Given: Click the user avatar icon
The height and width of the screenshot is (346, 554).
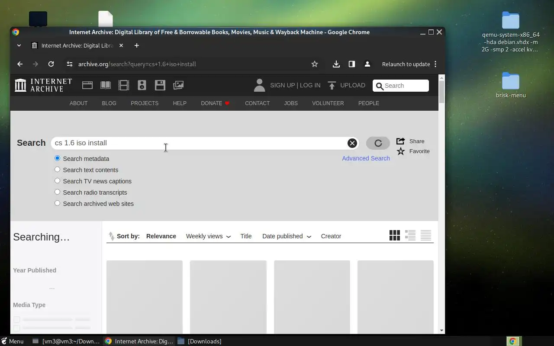Looking at the screenshot, I should pyautogui.click(x=259, y=85).
